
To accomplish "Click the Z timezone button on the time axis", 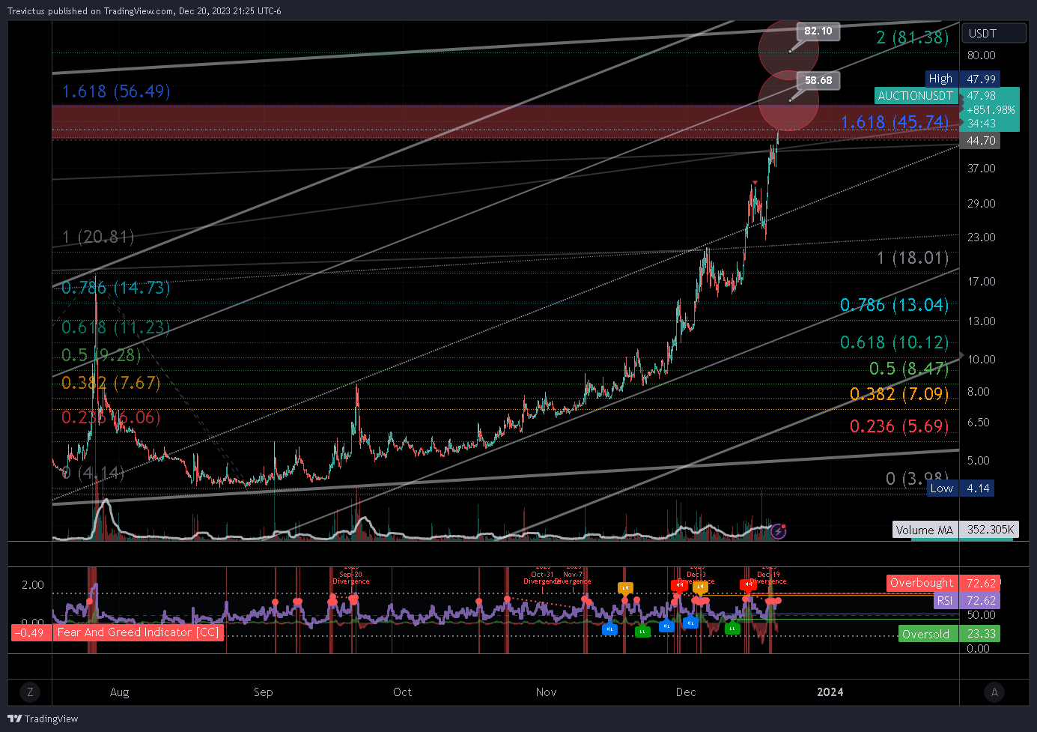I will 30,692.
